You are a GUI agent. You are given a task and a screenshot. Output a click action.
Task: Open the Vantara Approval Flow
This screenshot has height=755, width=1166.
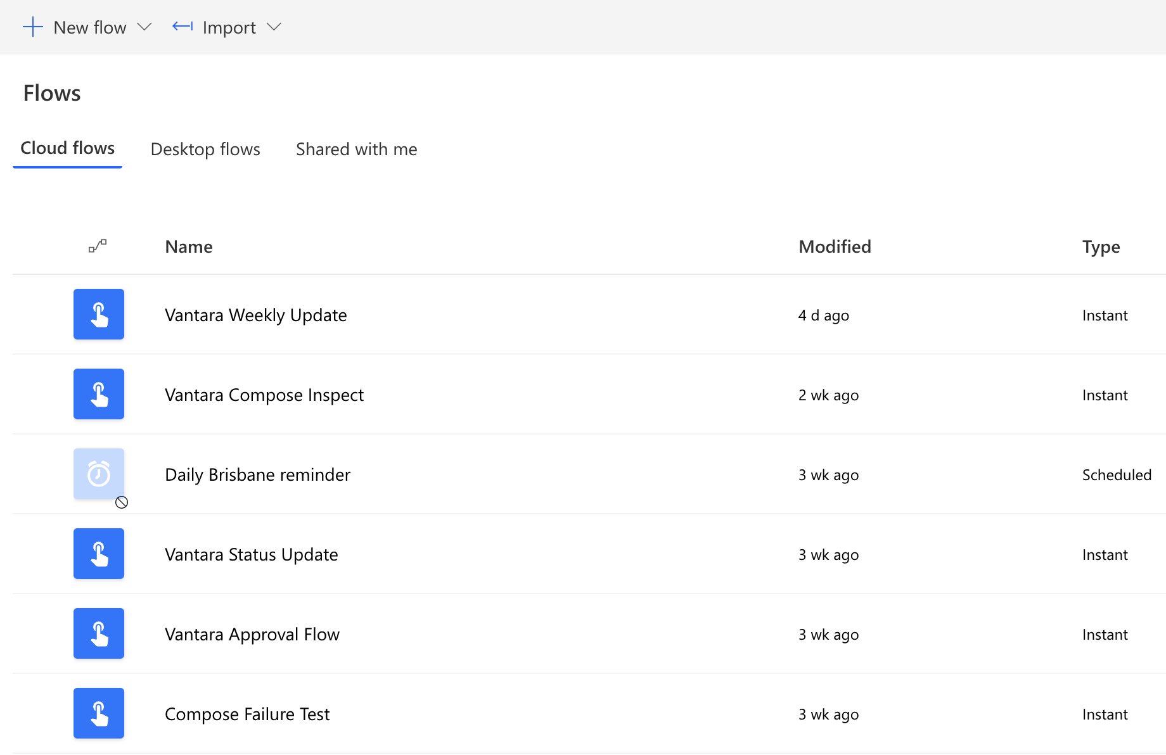point(252,635)
